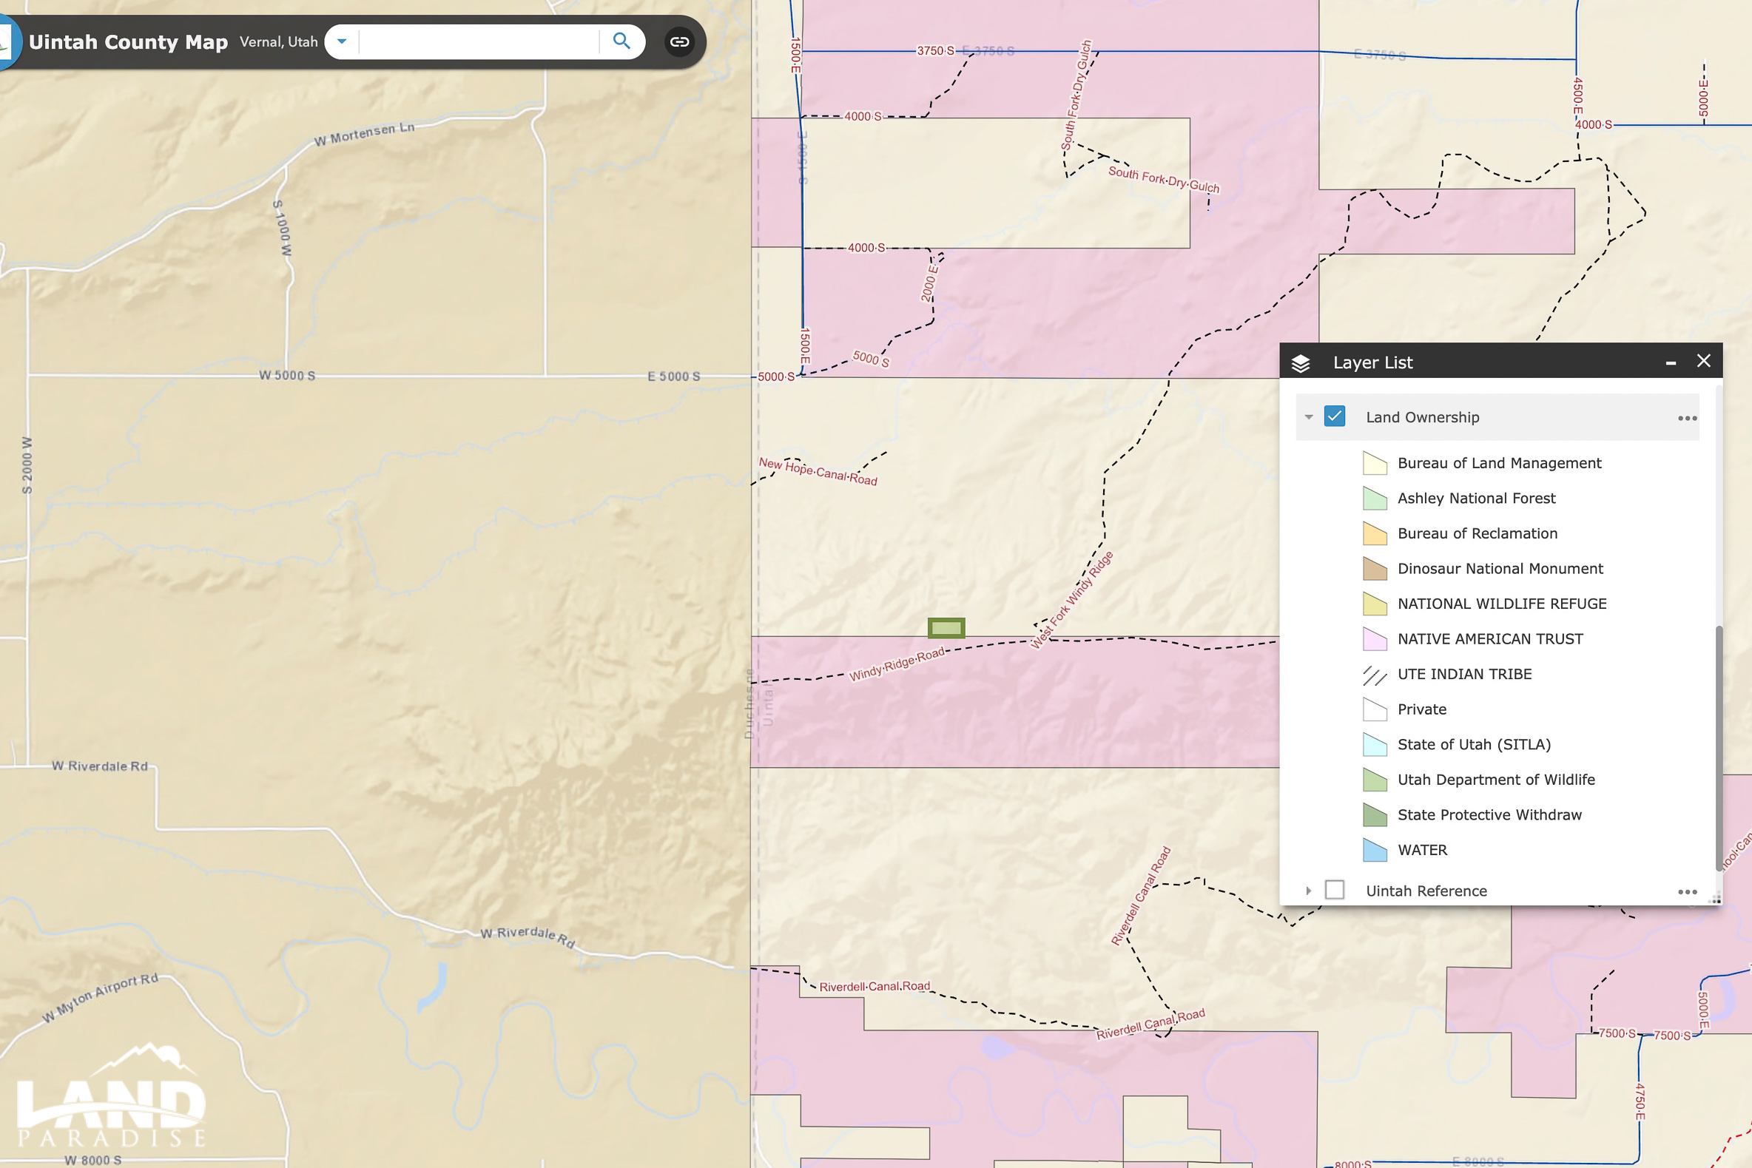Click the Uintah Reference layer title
The width and height of the screenshot is (1752, 1168).
[1426, 891]
